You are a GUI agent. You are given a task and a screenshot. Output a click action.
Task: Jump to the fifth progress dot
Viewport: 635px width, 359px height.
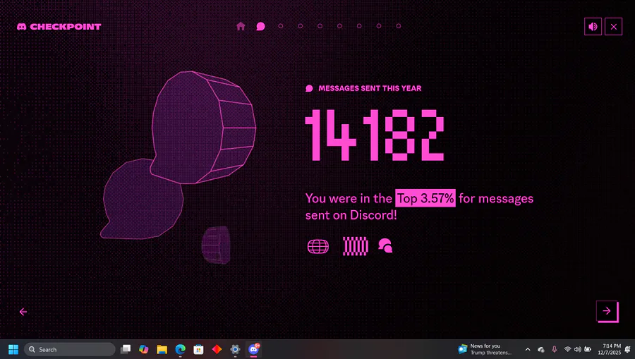(x=320, y=26)
